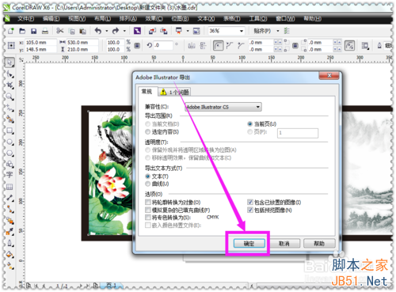Select the Polygon tool
The image size is (396, 292).
tap(10, 154)
